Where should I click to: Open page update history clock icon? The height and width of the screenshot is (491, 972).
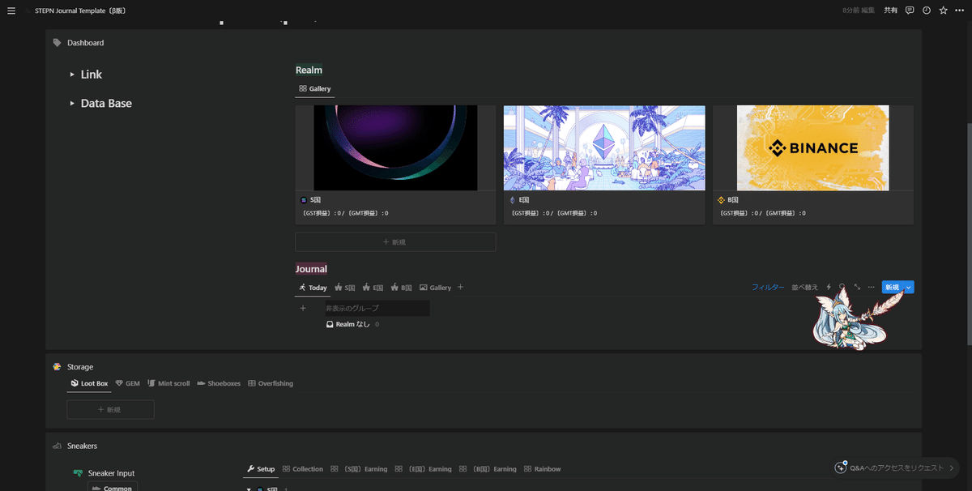click(x=927, y=11)
